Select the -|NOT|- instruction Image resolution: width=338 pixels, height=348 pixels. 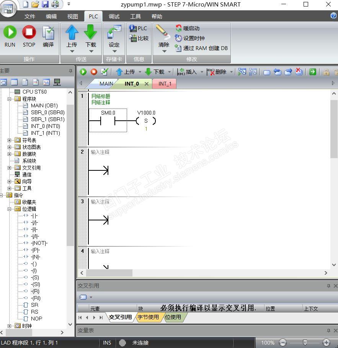[39, 243]
